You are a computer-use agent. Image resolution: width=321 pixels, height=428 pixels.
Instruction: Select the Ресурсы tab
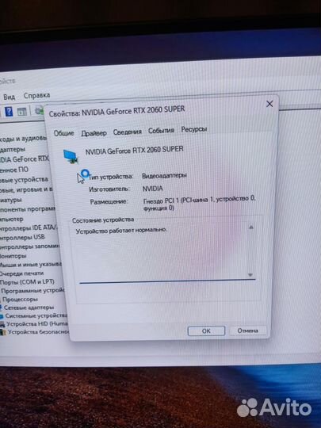(x=194, y=129)
